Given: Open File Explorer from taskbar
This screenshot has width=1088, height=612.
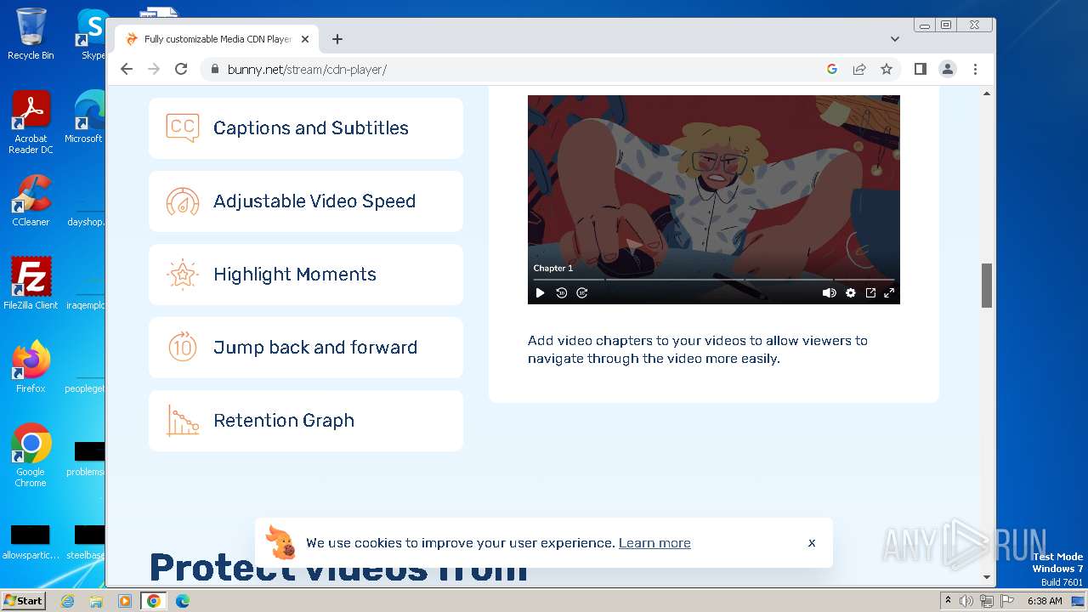Looking at the screenshot, I should pos(96,601).
